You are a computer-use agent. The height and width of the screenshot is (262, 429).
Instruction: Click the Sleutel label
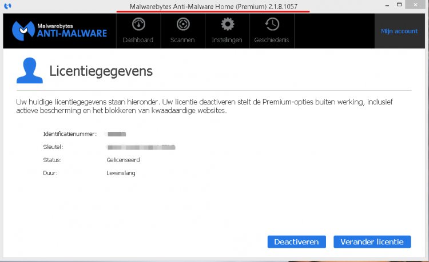[x=53, y=147]
